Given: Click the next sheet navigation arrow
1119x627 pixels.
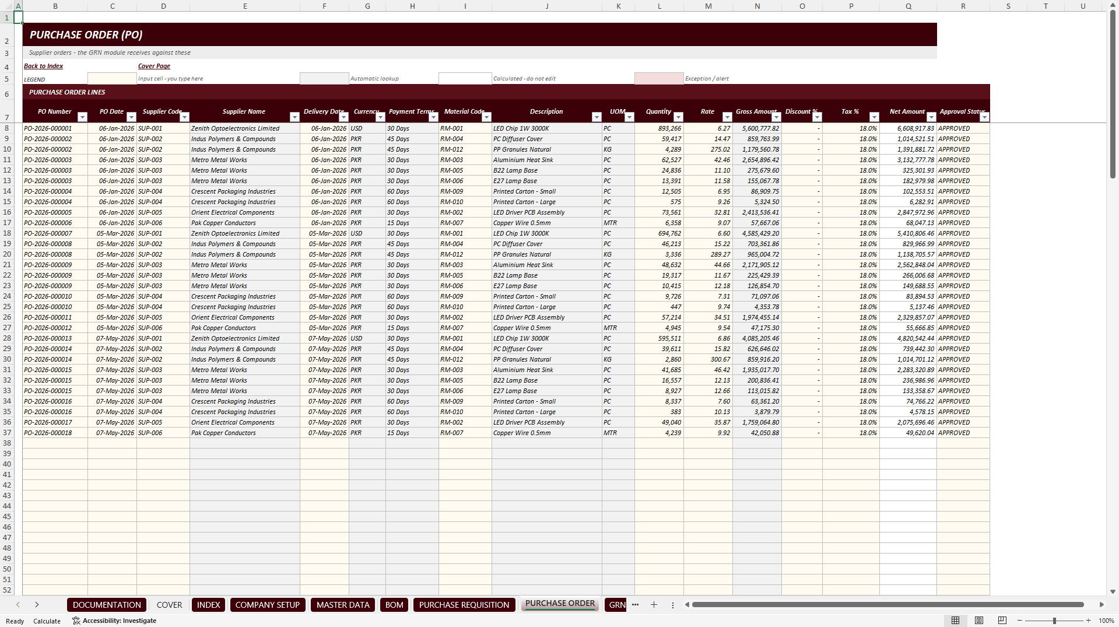Looking at the screenshot, I should point(37,605).
